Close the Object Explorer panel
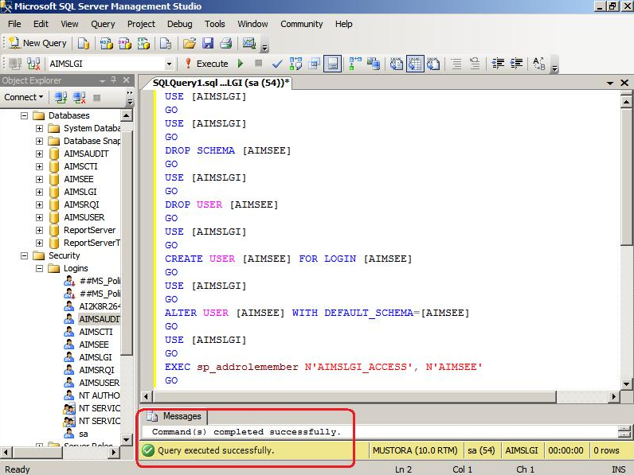The width and height of the screenshot is (634, 475). (127, 80)
